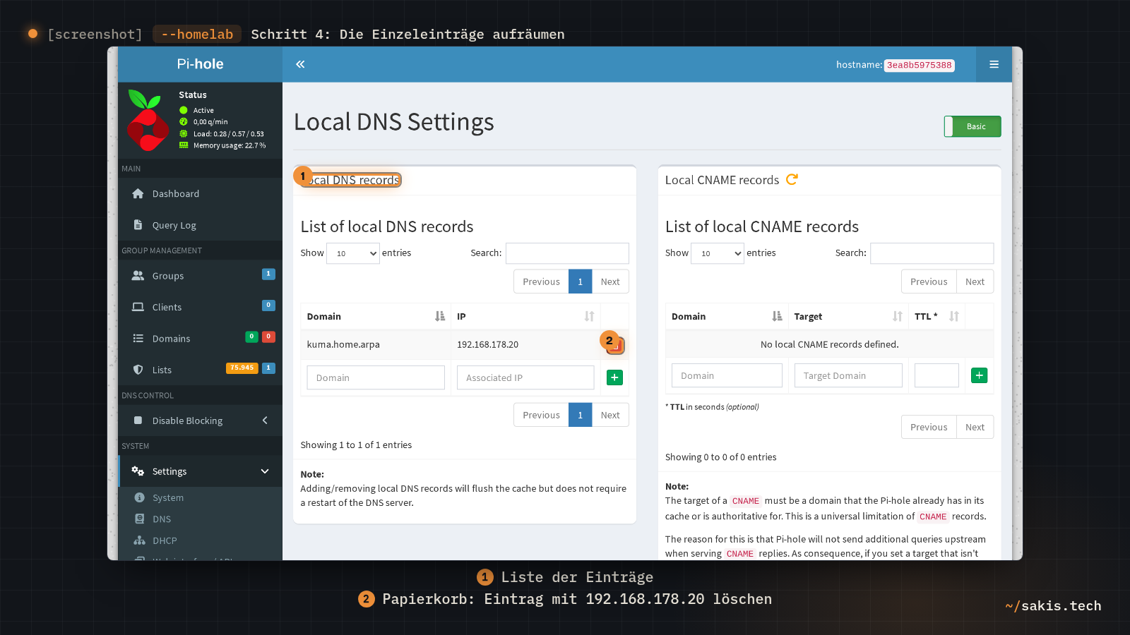
Task: Click the hostname value 3ea8b5975388
Action: (x=920, y=65)
